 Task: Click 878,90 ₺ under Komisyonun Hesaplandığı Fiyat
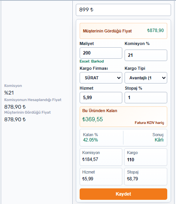click(15, 107)
